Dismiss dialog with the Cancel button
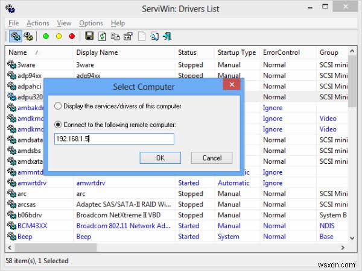 tap(212, 158)
